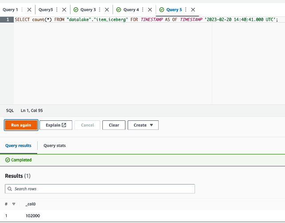Sort rows using the # column arrow
This screenshot has height=223, width=285.
click(14, 204)
